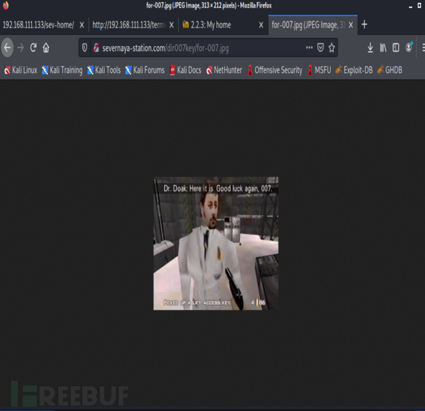Image resolution: width=425 pixels, height=411 pixels.
Task: Close the http://192.168.111.133/termi tab
Action: [x=171, y=25]
